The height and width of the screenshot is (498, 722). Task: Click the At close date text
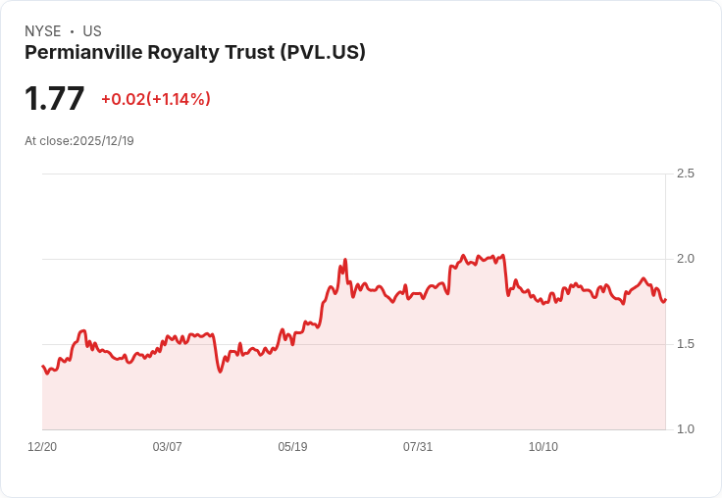(x=79, y=141)
